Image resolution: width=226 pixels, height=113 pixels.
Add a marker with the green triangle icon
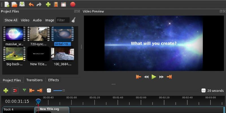24,90
